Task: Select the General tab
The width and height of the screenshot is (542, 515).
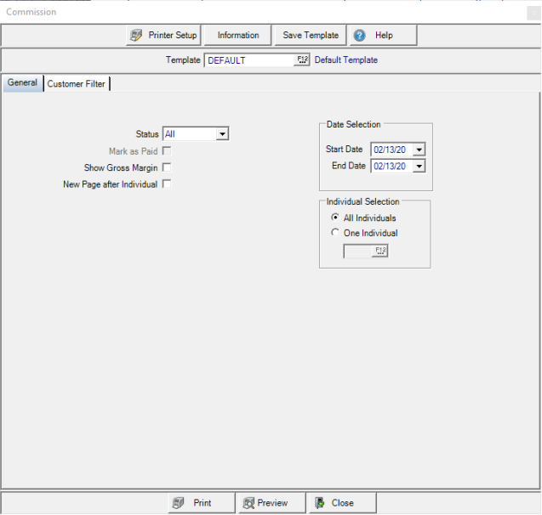Action: click(x=22, y=83)
